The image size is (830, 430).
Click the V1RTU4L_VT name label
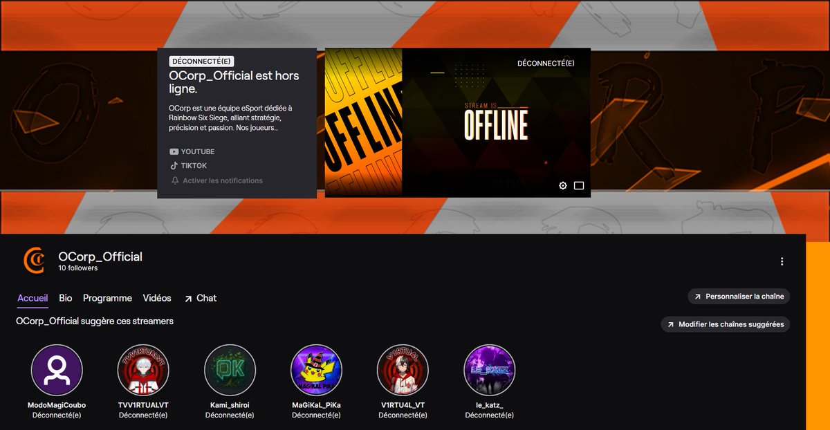pos(403,405)
